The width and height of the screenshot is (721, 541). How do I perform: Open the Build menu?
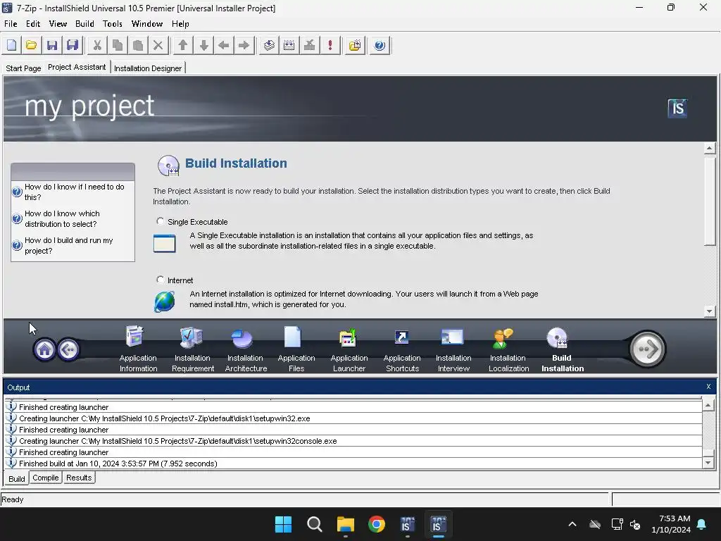click(84, 24)
